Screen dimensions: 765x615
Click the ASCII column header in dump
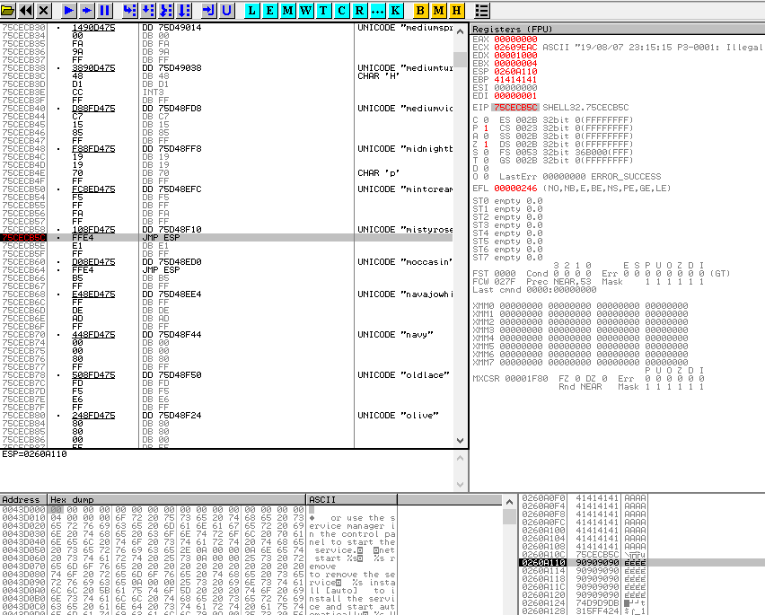[x=351, y=500]
